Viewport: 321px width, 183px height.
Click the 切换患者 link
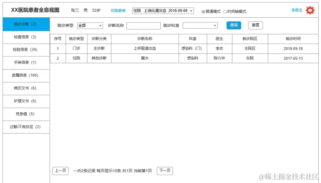coord(118,11)
